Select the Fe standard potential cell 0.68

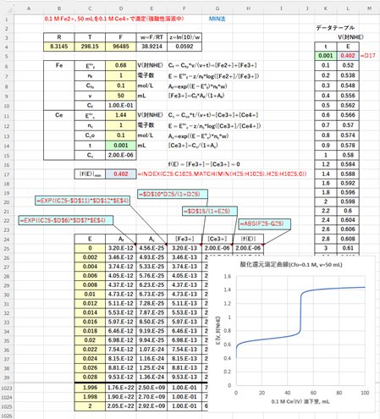(121, 65)
